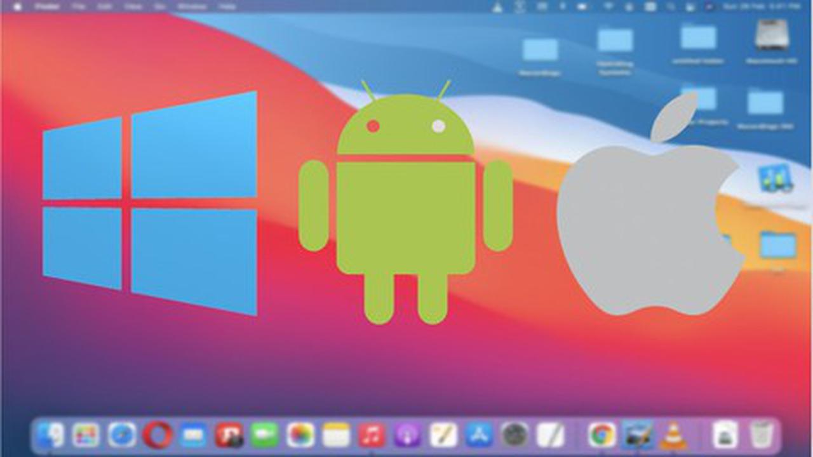813x457 pixels.
Task: Open the Mail app in dock
Action: coord(193,435)
